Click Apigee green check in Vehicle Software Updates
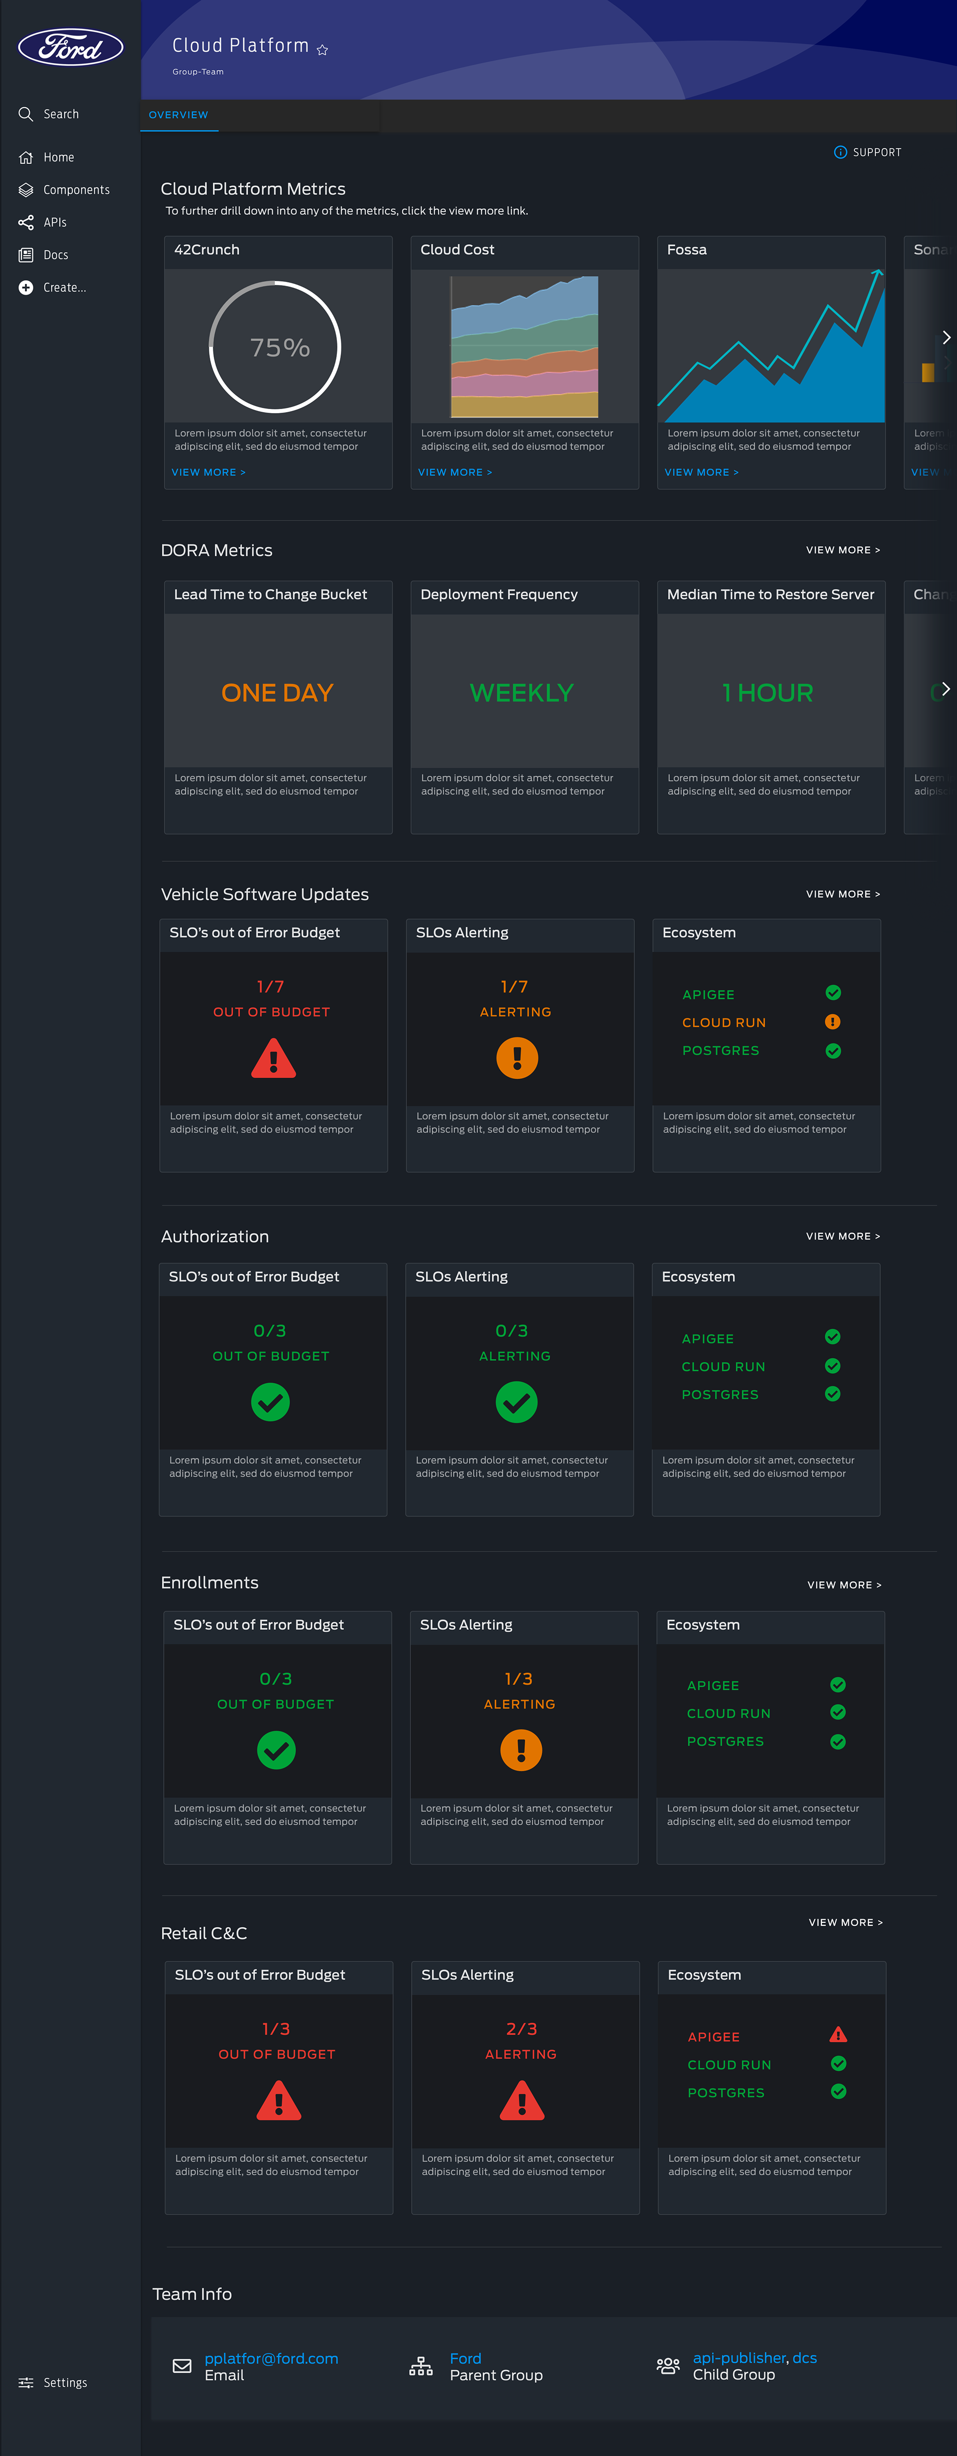Viewport: 957px width, 2456px height. [833, 994]
